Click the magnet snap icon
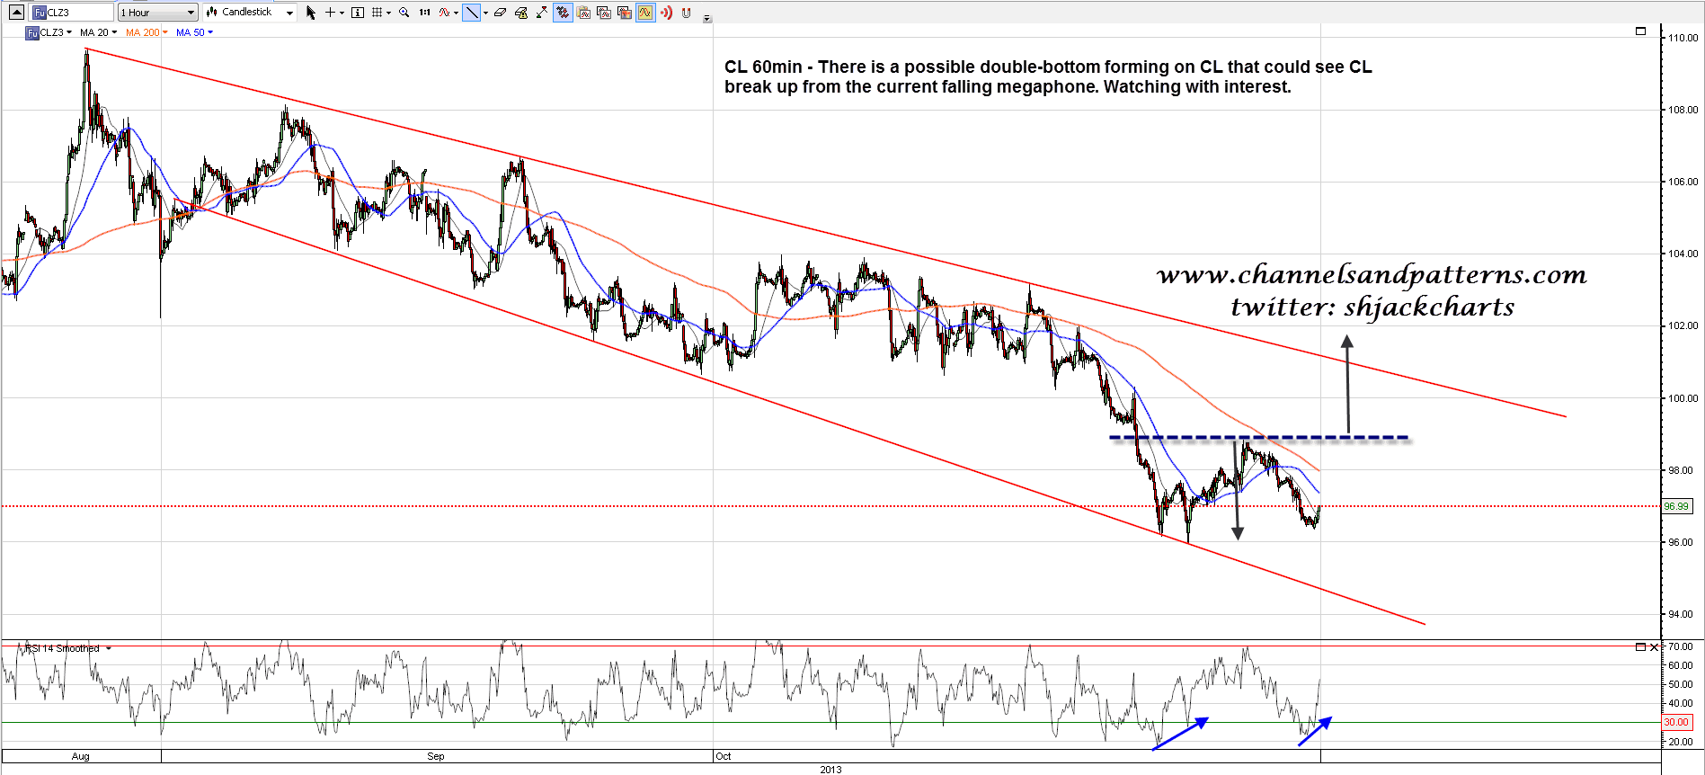This screenshot has height=775, width=1705. tap(687, 13)
